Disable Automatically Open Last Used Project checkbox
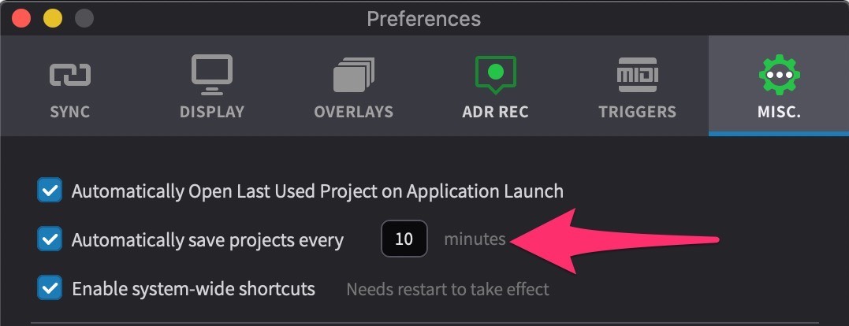 pyautogui.click(x=50, y=191)
